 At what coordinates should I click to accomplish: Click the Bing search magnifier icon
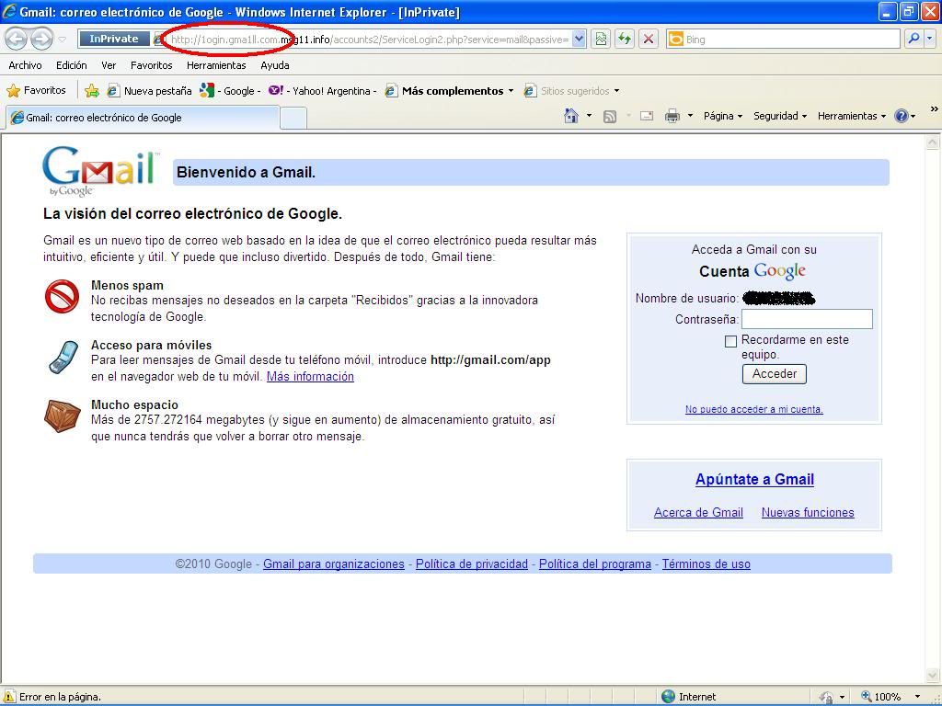point(913,39)
